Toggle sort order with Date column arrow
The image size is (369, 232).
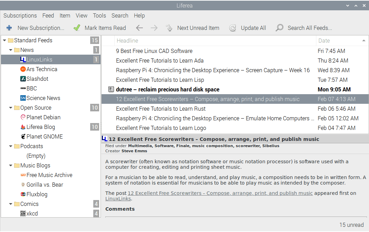(x=364, y=41)
